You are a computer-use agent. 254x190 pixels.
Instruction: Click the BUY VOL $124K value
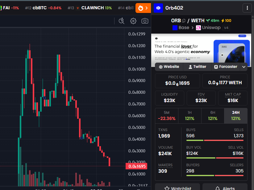pyautogui.click(x=192, y=153)
